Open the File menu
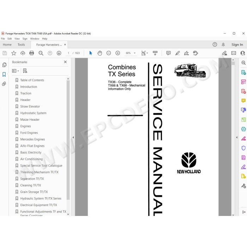The width and height of the screenshot is (247, 247). coord(3,39)
